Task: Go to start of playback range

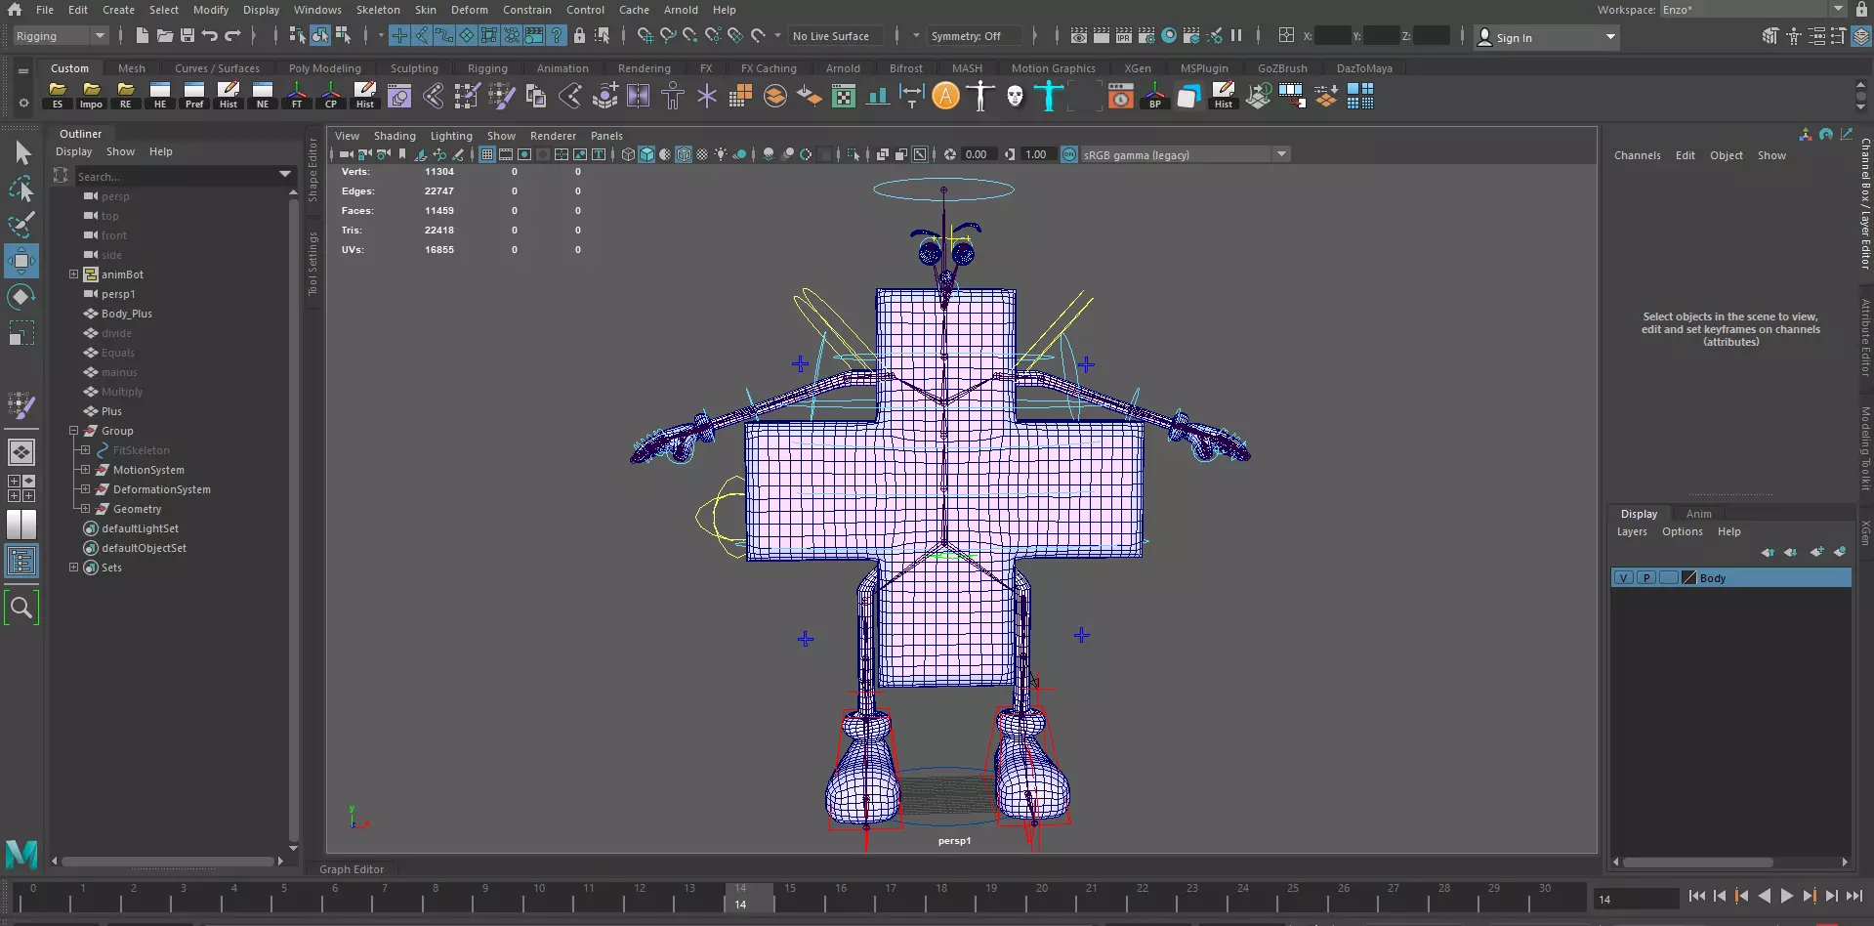Action: (1697, 896)
